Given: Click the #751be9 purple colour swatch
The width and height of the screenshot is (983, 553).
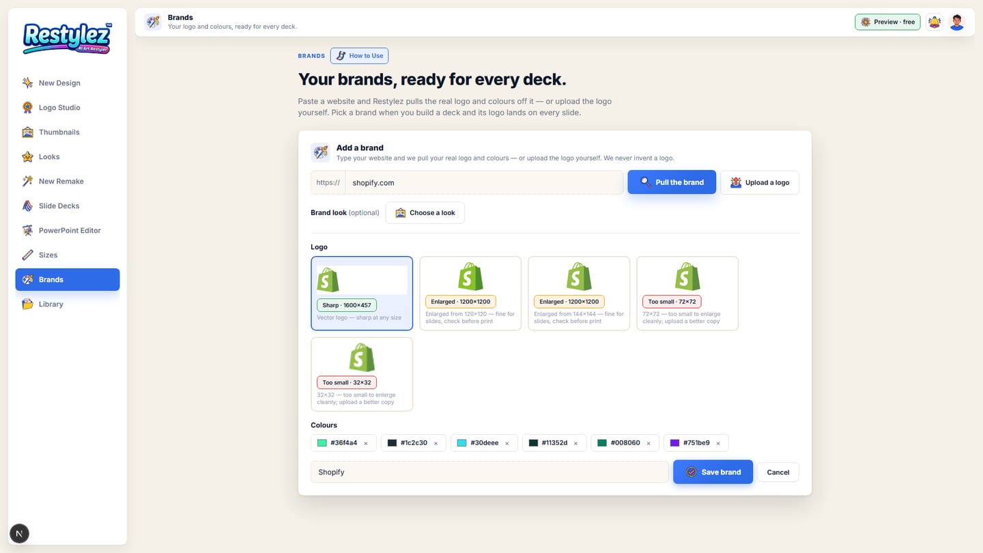Looking at the screenshot, I should [x=674, y=443].
